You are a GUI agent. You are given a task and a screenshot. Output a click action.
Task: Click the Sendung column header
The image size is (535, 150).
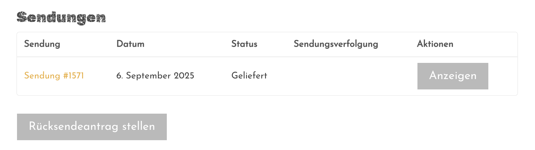point(42,44)
